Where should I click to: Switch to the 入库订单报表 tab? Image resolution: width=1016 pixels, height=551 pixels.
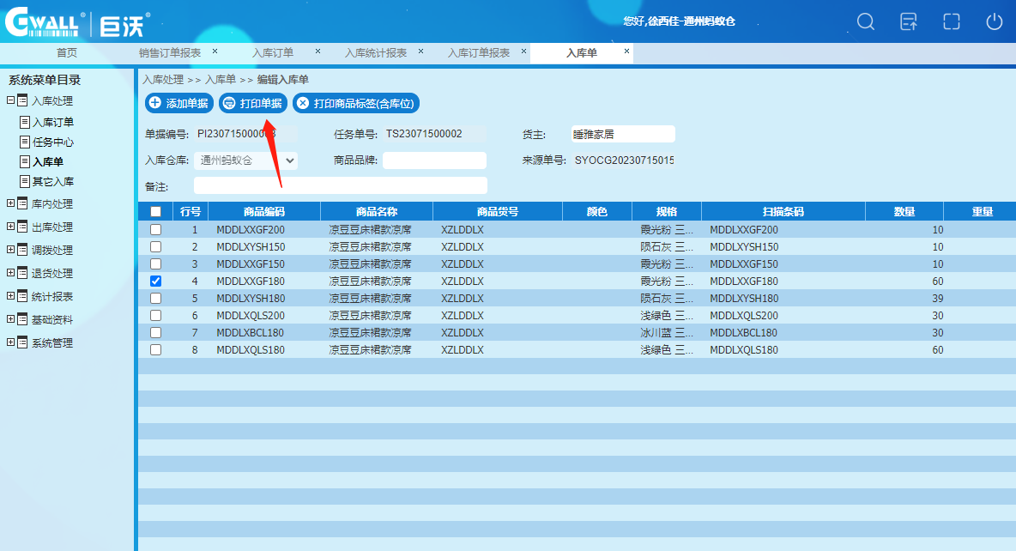478,53
